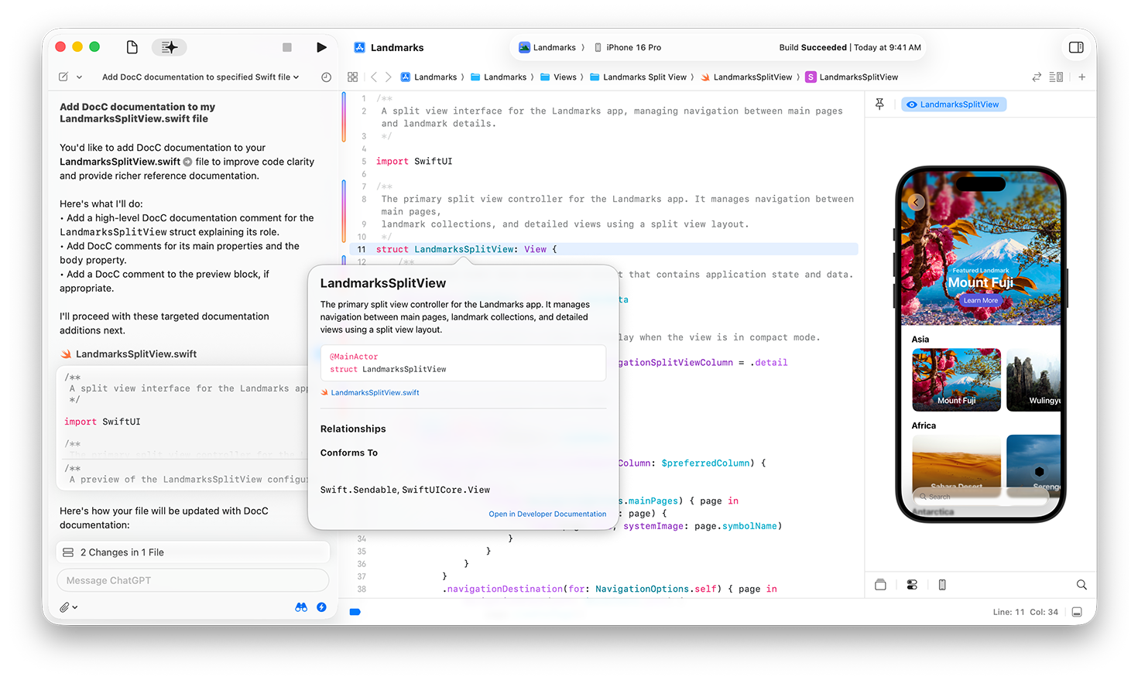Click the Message ChatGPT input field
The height and width of the screenshot is (680, 1138).
tap(193, 580)
